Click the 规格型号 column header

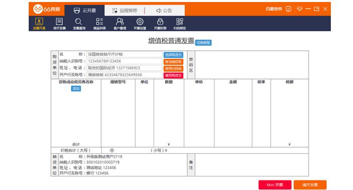click(118, 82)
